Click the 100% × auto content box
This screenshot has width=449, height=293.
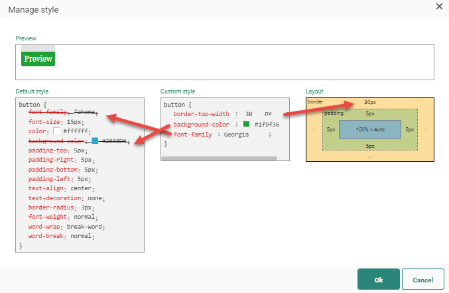(x=369, y=130)
